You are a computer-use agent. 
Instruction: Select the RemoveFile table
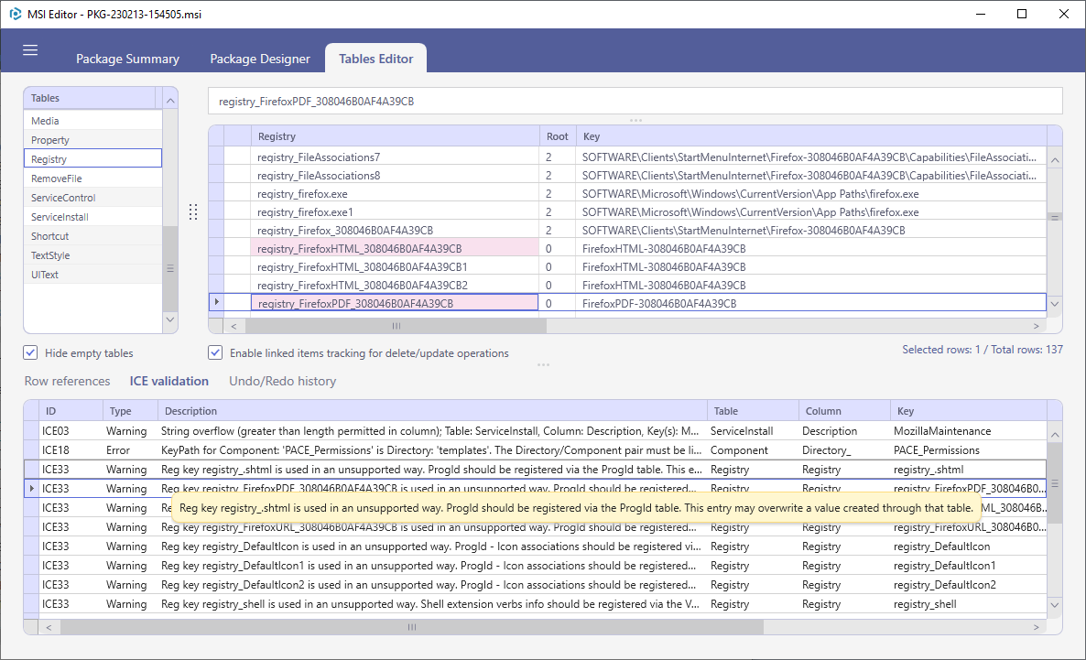[92, 178]
